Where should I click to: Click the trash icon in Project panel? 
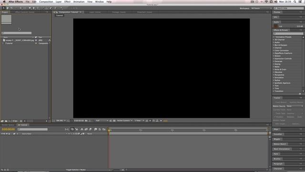pos(21,121)
